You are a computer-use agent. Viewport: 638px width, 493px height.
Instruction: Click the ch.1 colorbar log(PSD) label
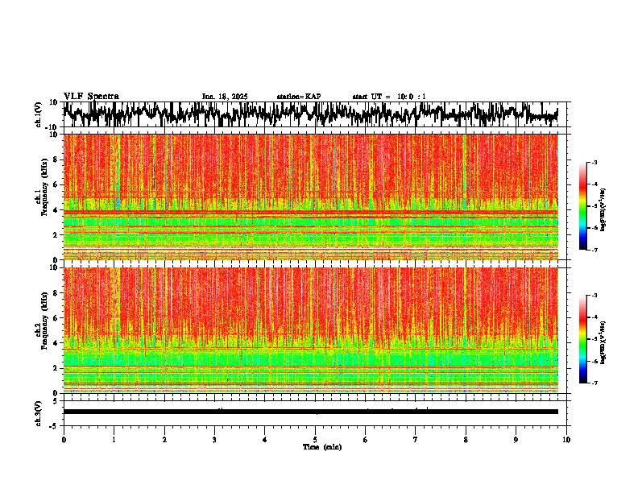point(603,210)
